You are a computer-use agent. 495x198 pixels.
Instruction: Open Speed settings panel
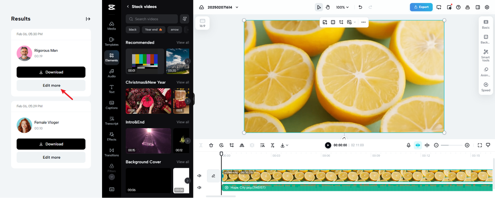click(486, 87)
